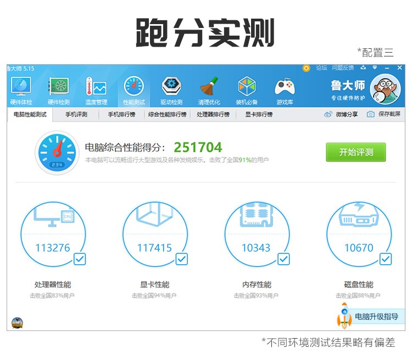Image resolution: width=412 pixels, height=354 pixels.
Task: Switch to the 处理器排行榜 tab
Action: pyautogui.click(x=213, y=115)
